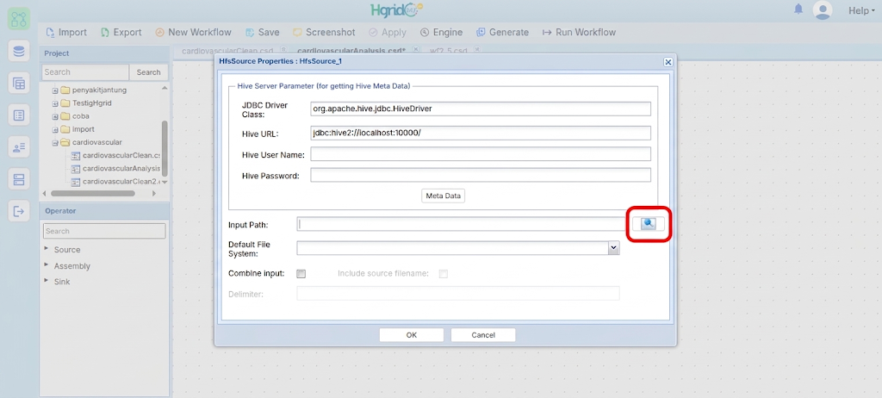Expand the penyakitjantung folder
This screenshot has width=882, height=398.
[55, 90]
